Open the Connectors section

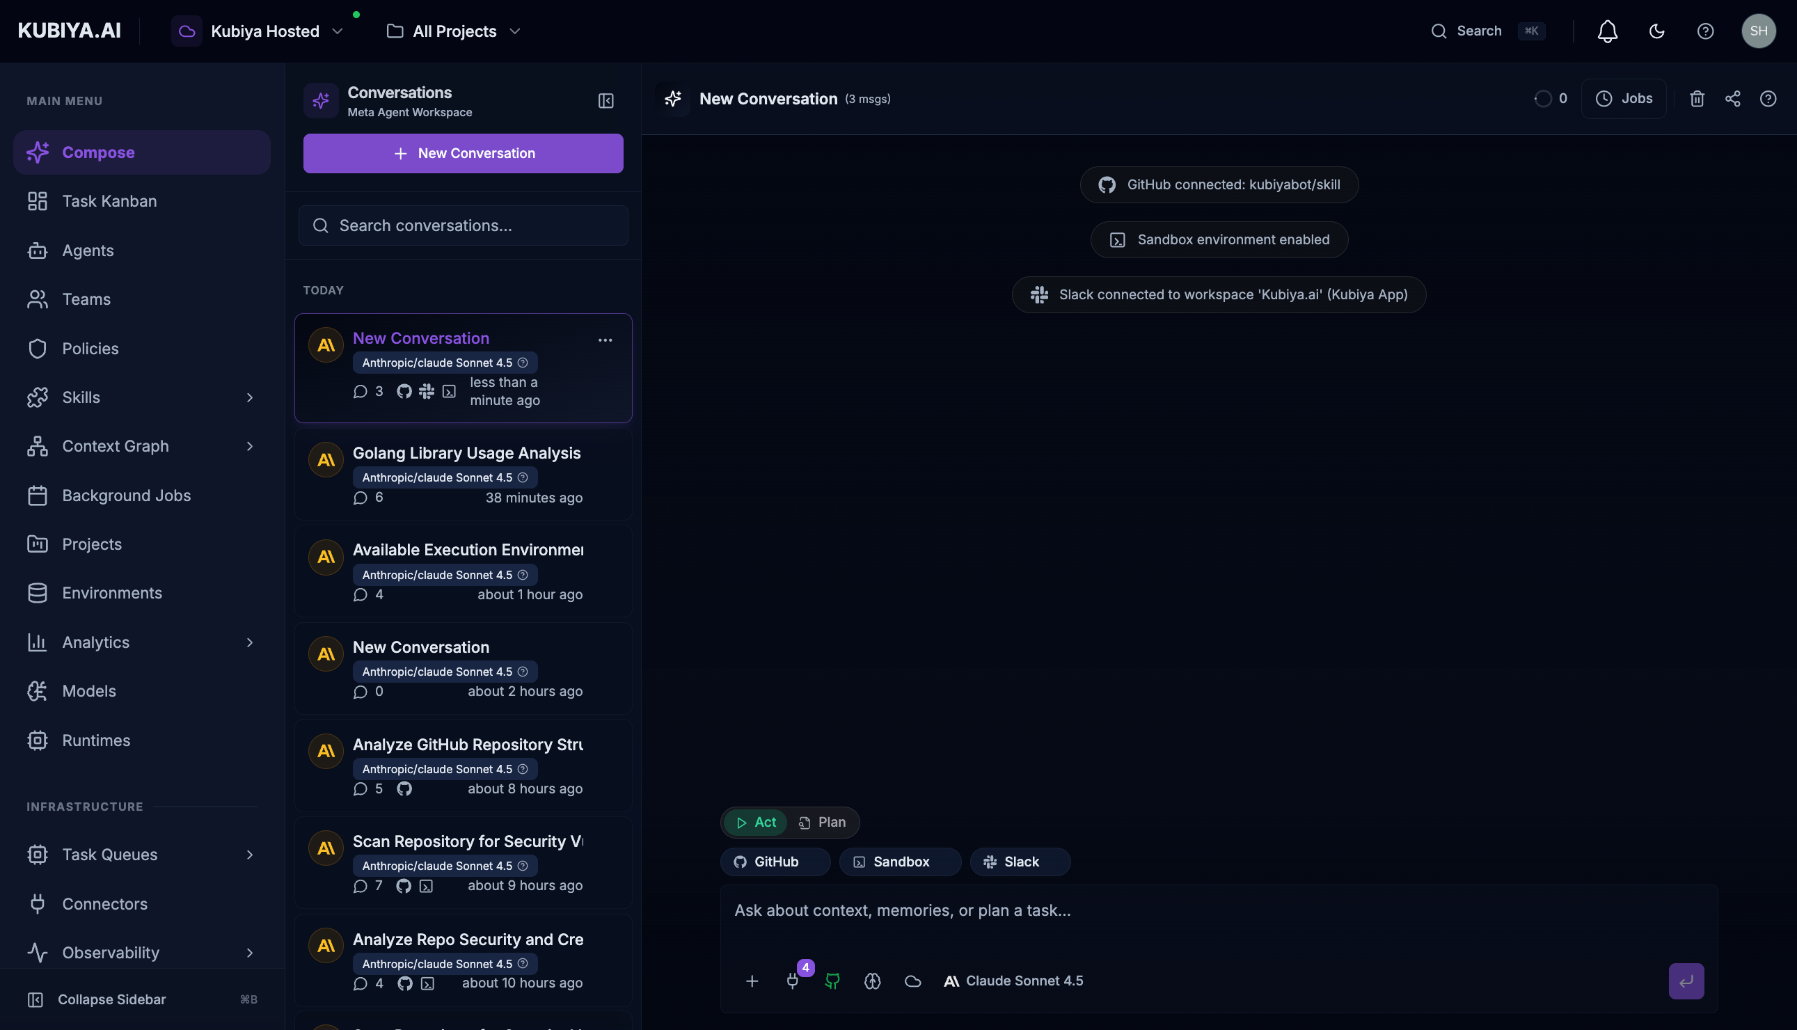[104, 903]
